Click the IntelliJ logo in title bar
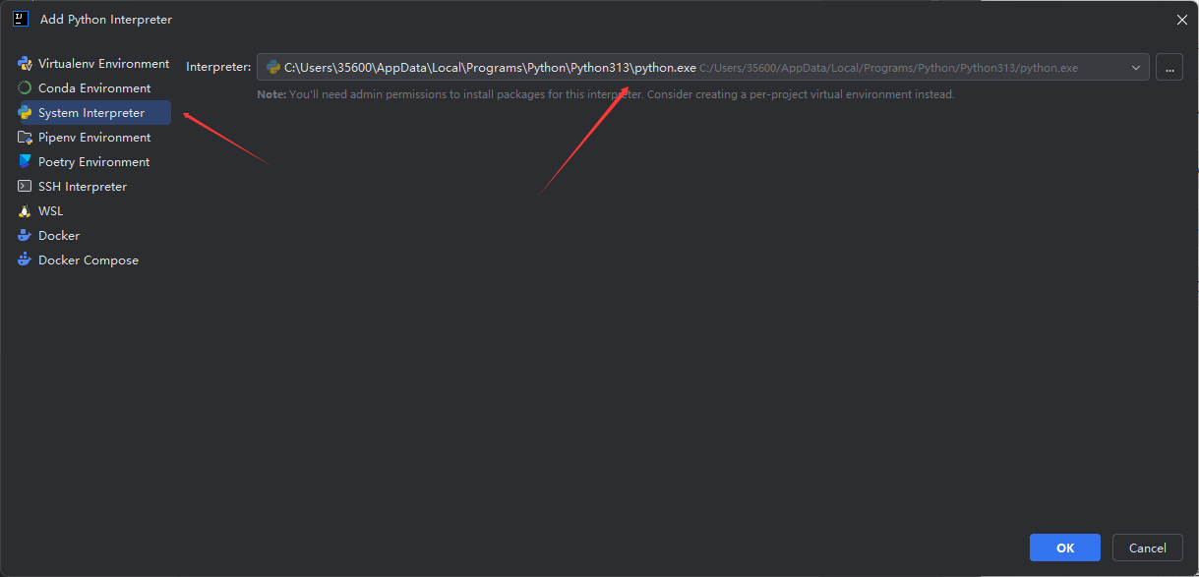Screen dimensions: 1199x577 click(20, 19)
